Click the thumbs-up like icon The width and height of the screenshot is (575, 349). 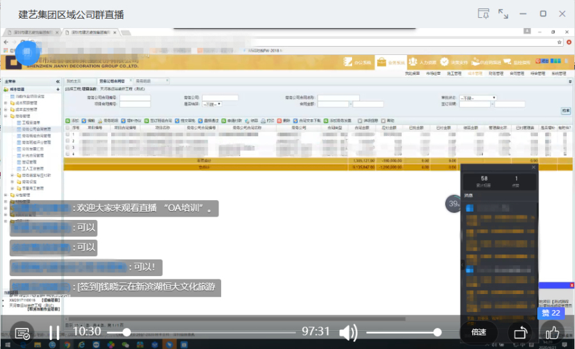point(552,332)
